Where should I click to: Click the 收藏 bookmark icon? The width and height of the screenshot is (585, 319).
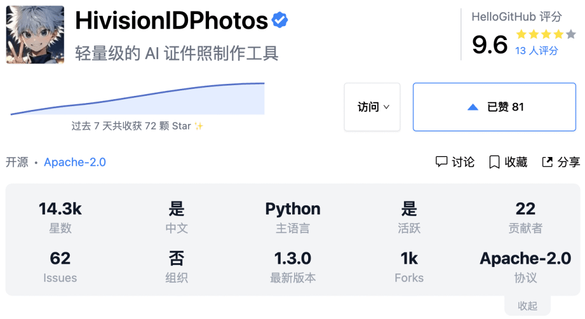pos(494,162)
